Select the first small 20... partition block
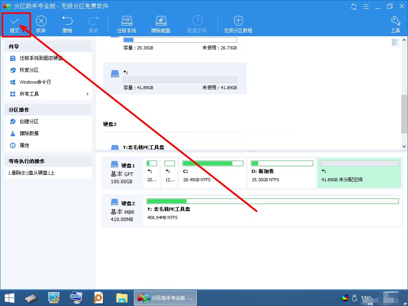Screen dimensions: 408x306 coord(152,173)
